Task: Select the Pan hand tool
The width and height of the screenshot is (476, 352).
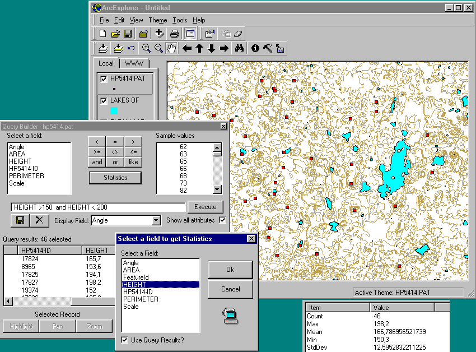Action: click(x=171, y=48)
